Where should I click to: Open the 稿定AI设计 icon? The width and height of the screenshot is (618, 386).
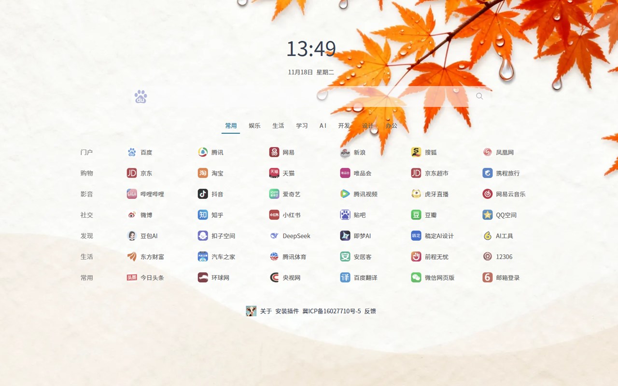coord(416,235)
